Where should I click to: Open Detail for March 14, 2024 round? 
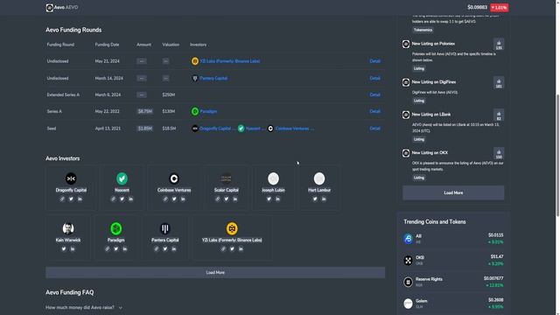coord(375,78)
